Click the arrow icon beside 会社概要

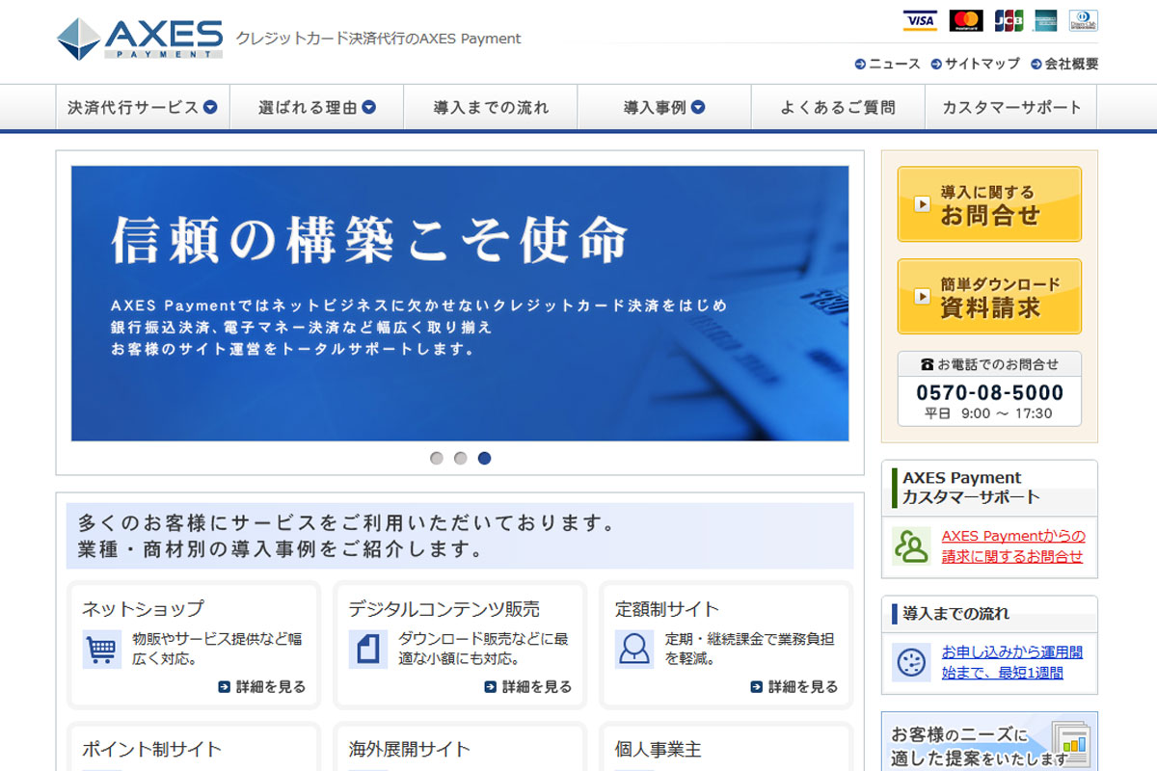point(1036,65)
